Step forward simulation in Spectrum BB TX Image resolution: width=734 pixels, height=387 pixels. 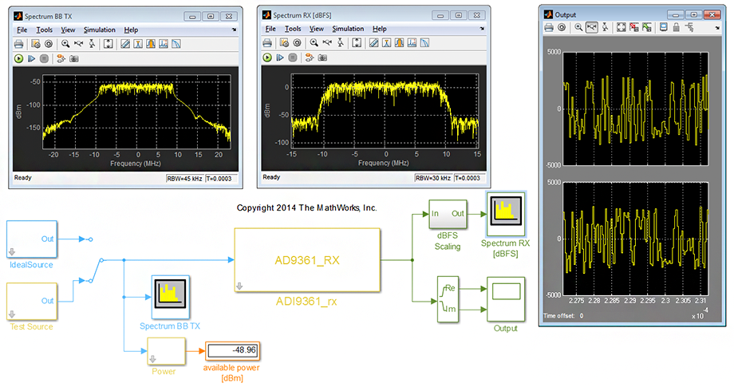coord(31,58)
